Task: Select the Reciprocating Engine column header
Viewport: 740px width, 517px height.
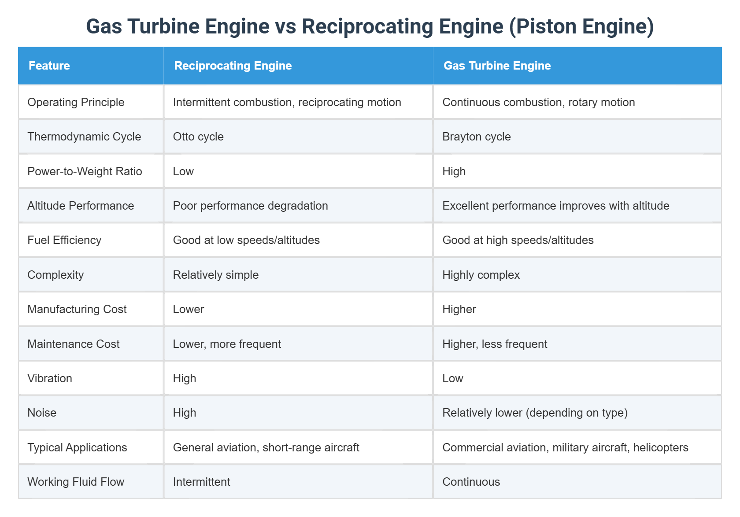Action: tap(233, 66)
